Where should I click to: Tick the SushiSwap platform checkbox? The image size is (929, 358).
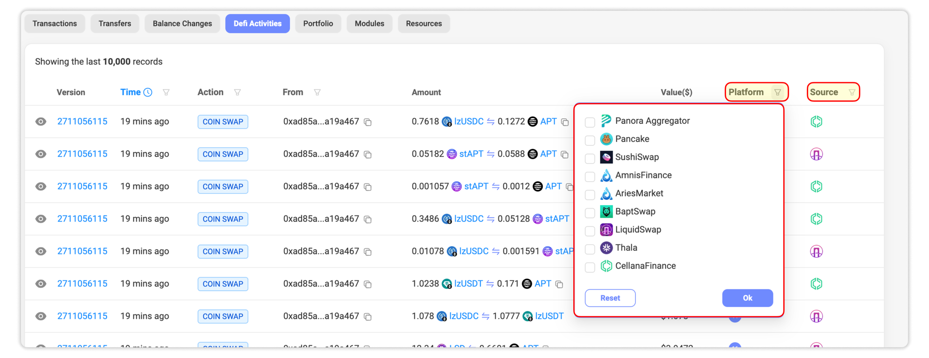(x=590, y=158)
